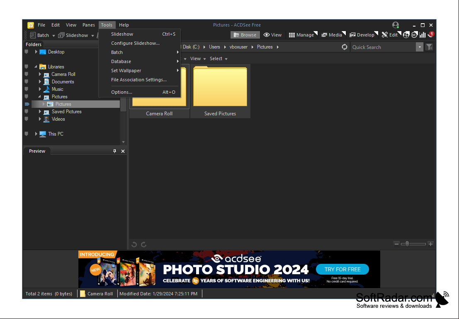Expand the Documents tree node

[x=40, y=81]
